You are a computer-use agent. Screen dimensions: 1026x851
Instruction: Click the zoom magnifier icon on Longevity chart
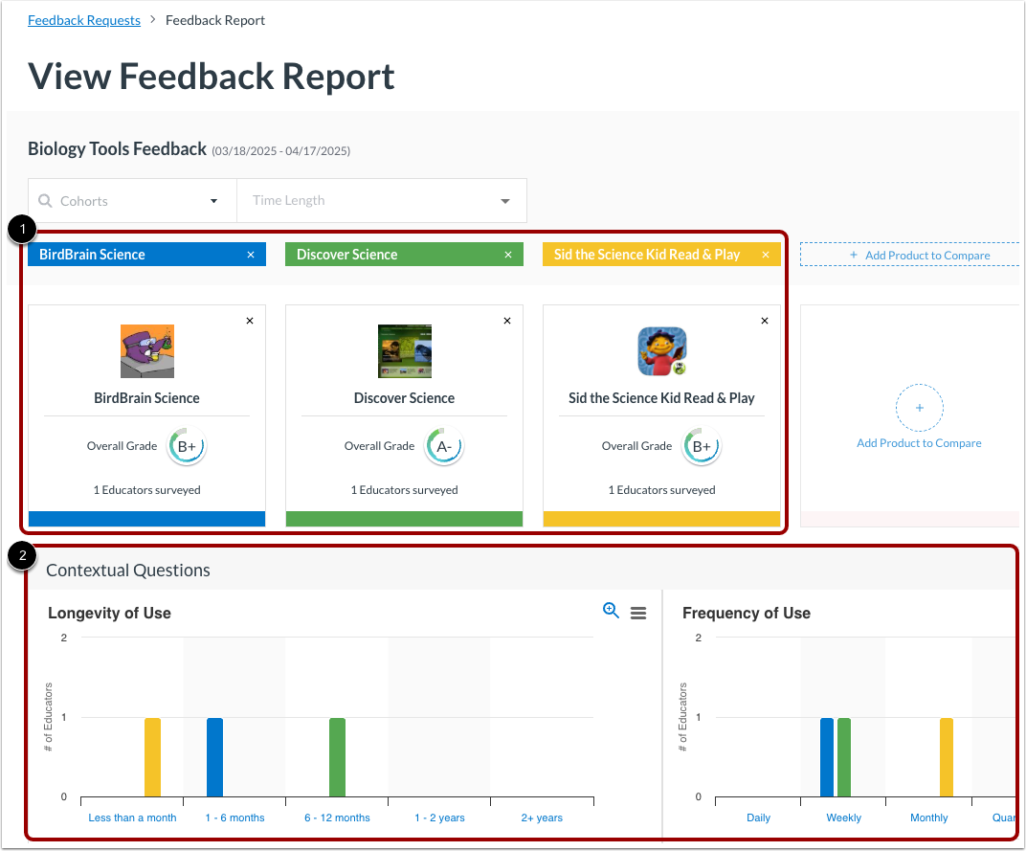(x=611, y=610)
